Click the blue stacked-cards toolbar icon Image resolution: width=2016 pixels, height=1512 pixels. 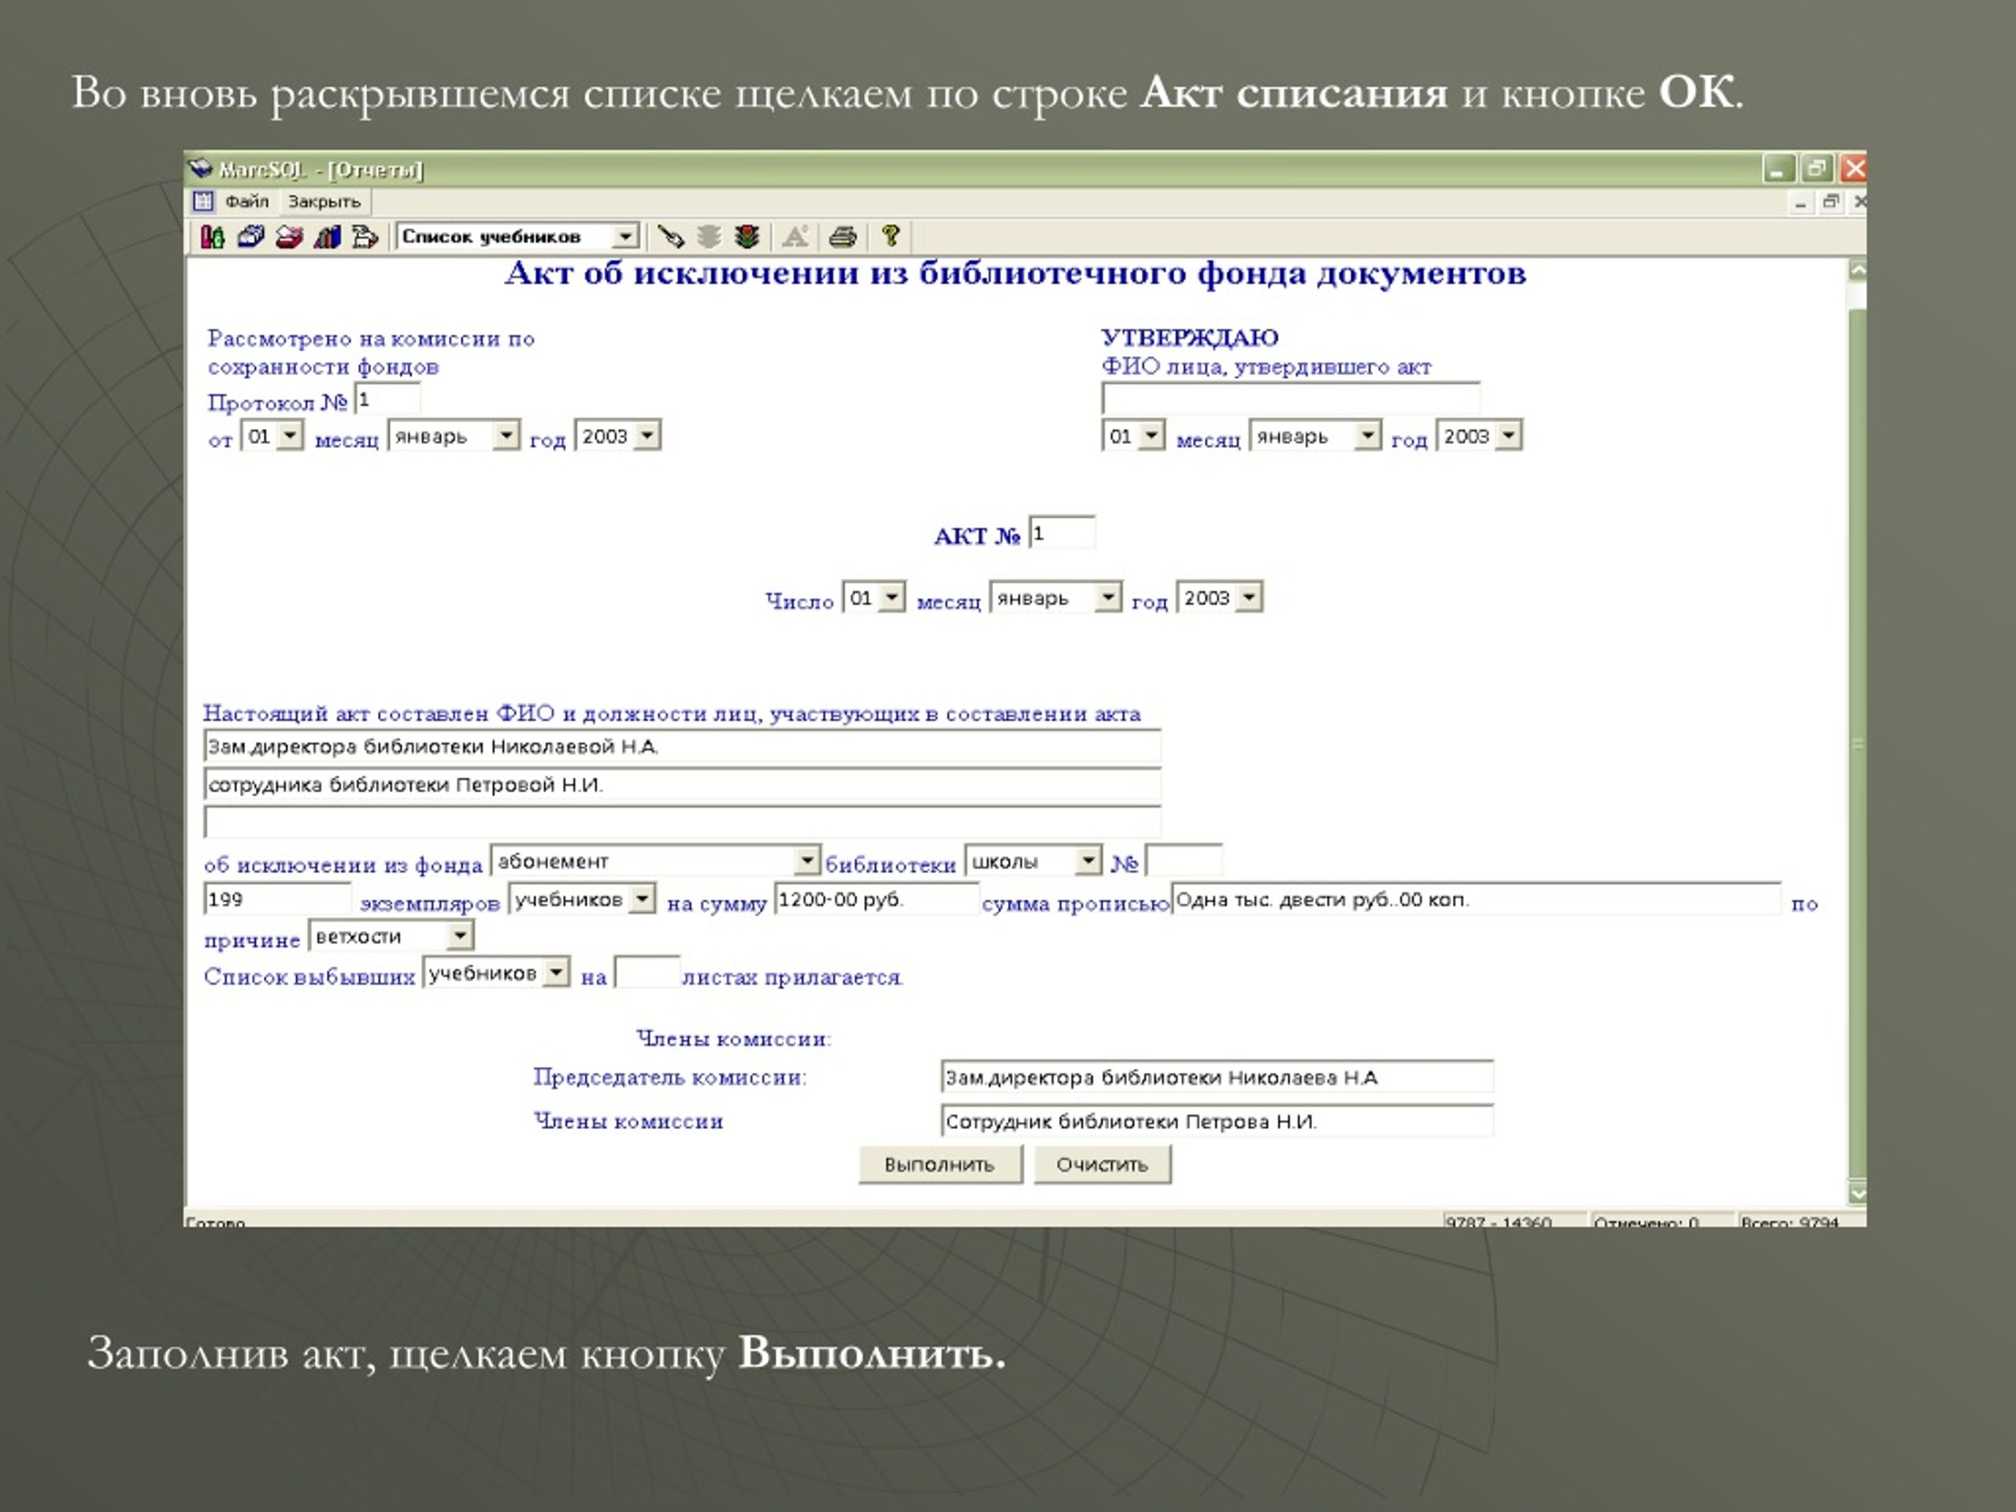(250, 237)
